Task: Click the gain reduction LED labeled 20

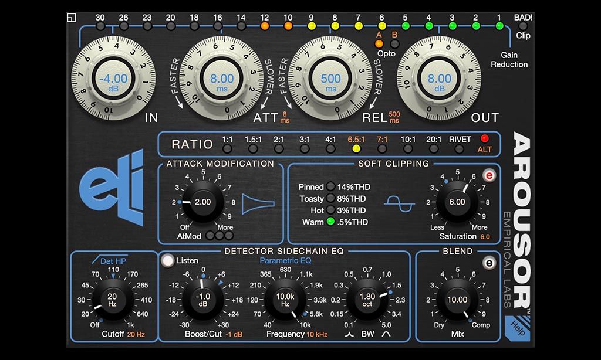Action: coord(171,26)
